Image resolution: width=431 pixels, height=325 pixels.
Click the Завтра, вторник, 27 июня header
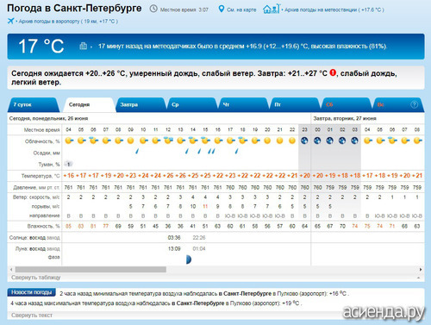(x=345, y=118)
